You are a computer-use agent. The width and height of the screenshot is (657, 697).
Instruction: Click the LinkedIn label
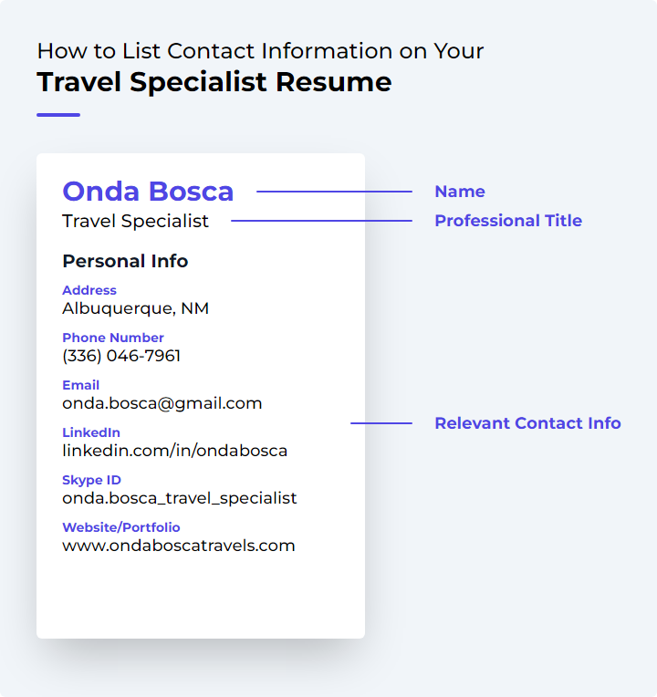point(91,432)
